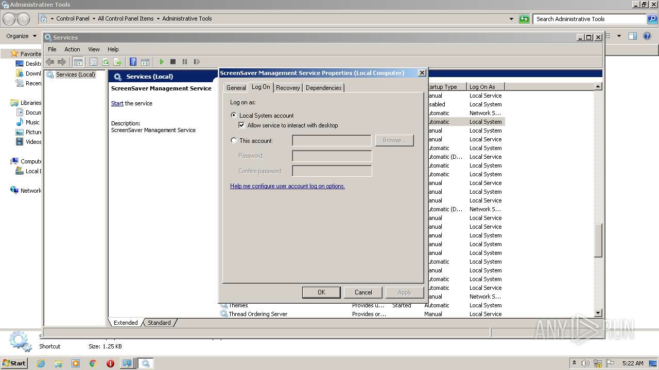Viewport: 659px width, 370px height.
Task: Toggle Show/Hide Action Pane icon in Services
Action: [x=145, y=62]
